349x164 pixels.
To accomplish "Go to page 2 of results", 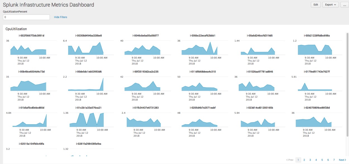I will [304, 160].
